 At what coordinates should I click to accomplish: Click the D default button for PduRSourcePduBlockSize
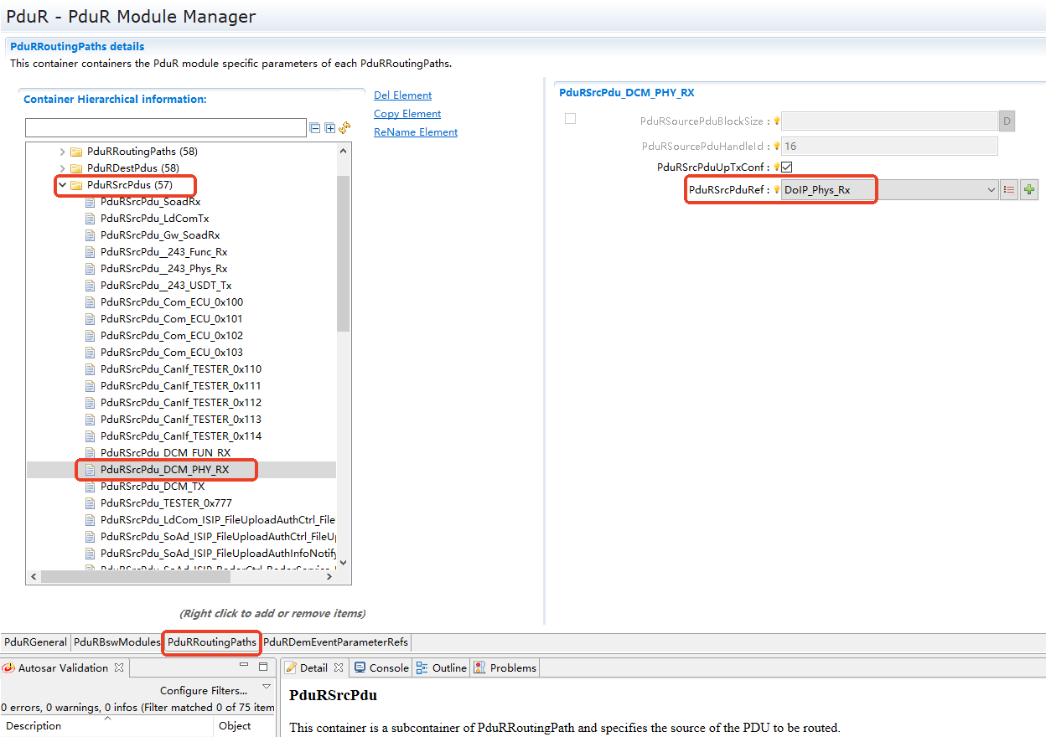pos(1007,121)
